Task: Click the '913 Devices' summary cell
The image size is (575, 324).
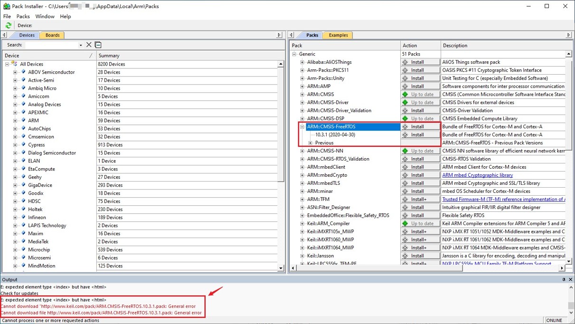Action: [110, 145]
